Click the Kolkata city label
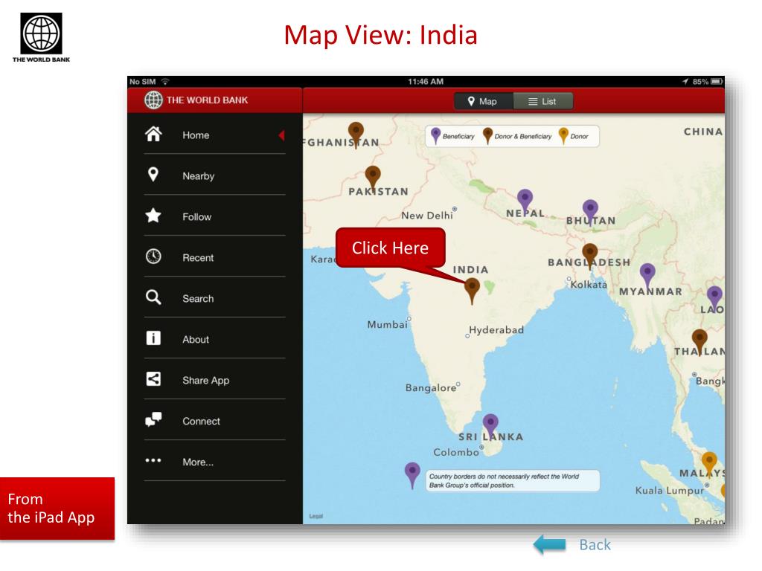This screenshot has width=762, height=571. tap(589, 285)
